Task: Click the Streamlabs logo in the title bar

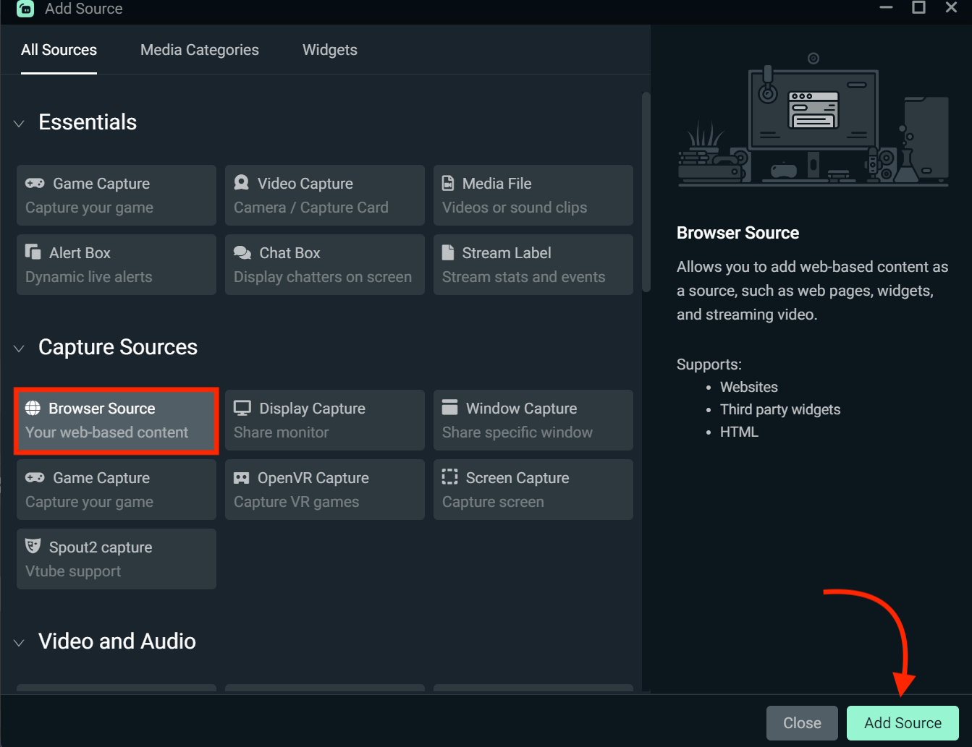Action: (25, 9)
